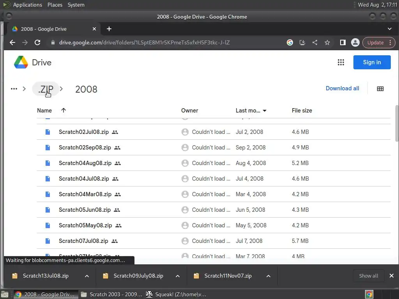Switch to Scratch 2003 - 2009 taskbar window
The image size is (399, 299).
111,294
